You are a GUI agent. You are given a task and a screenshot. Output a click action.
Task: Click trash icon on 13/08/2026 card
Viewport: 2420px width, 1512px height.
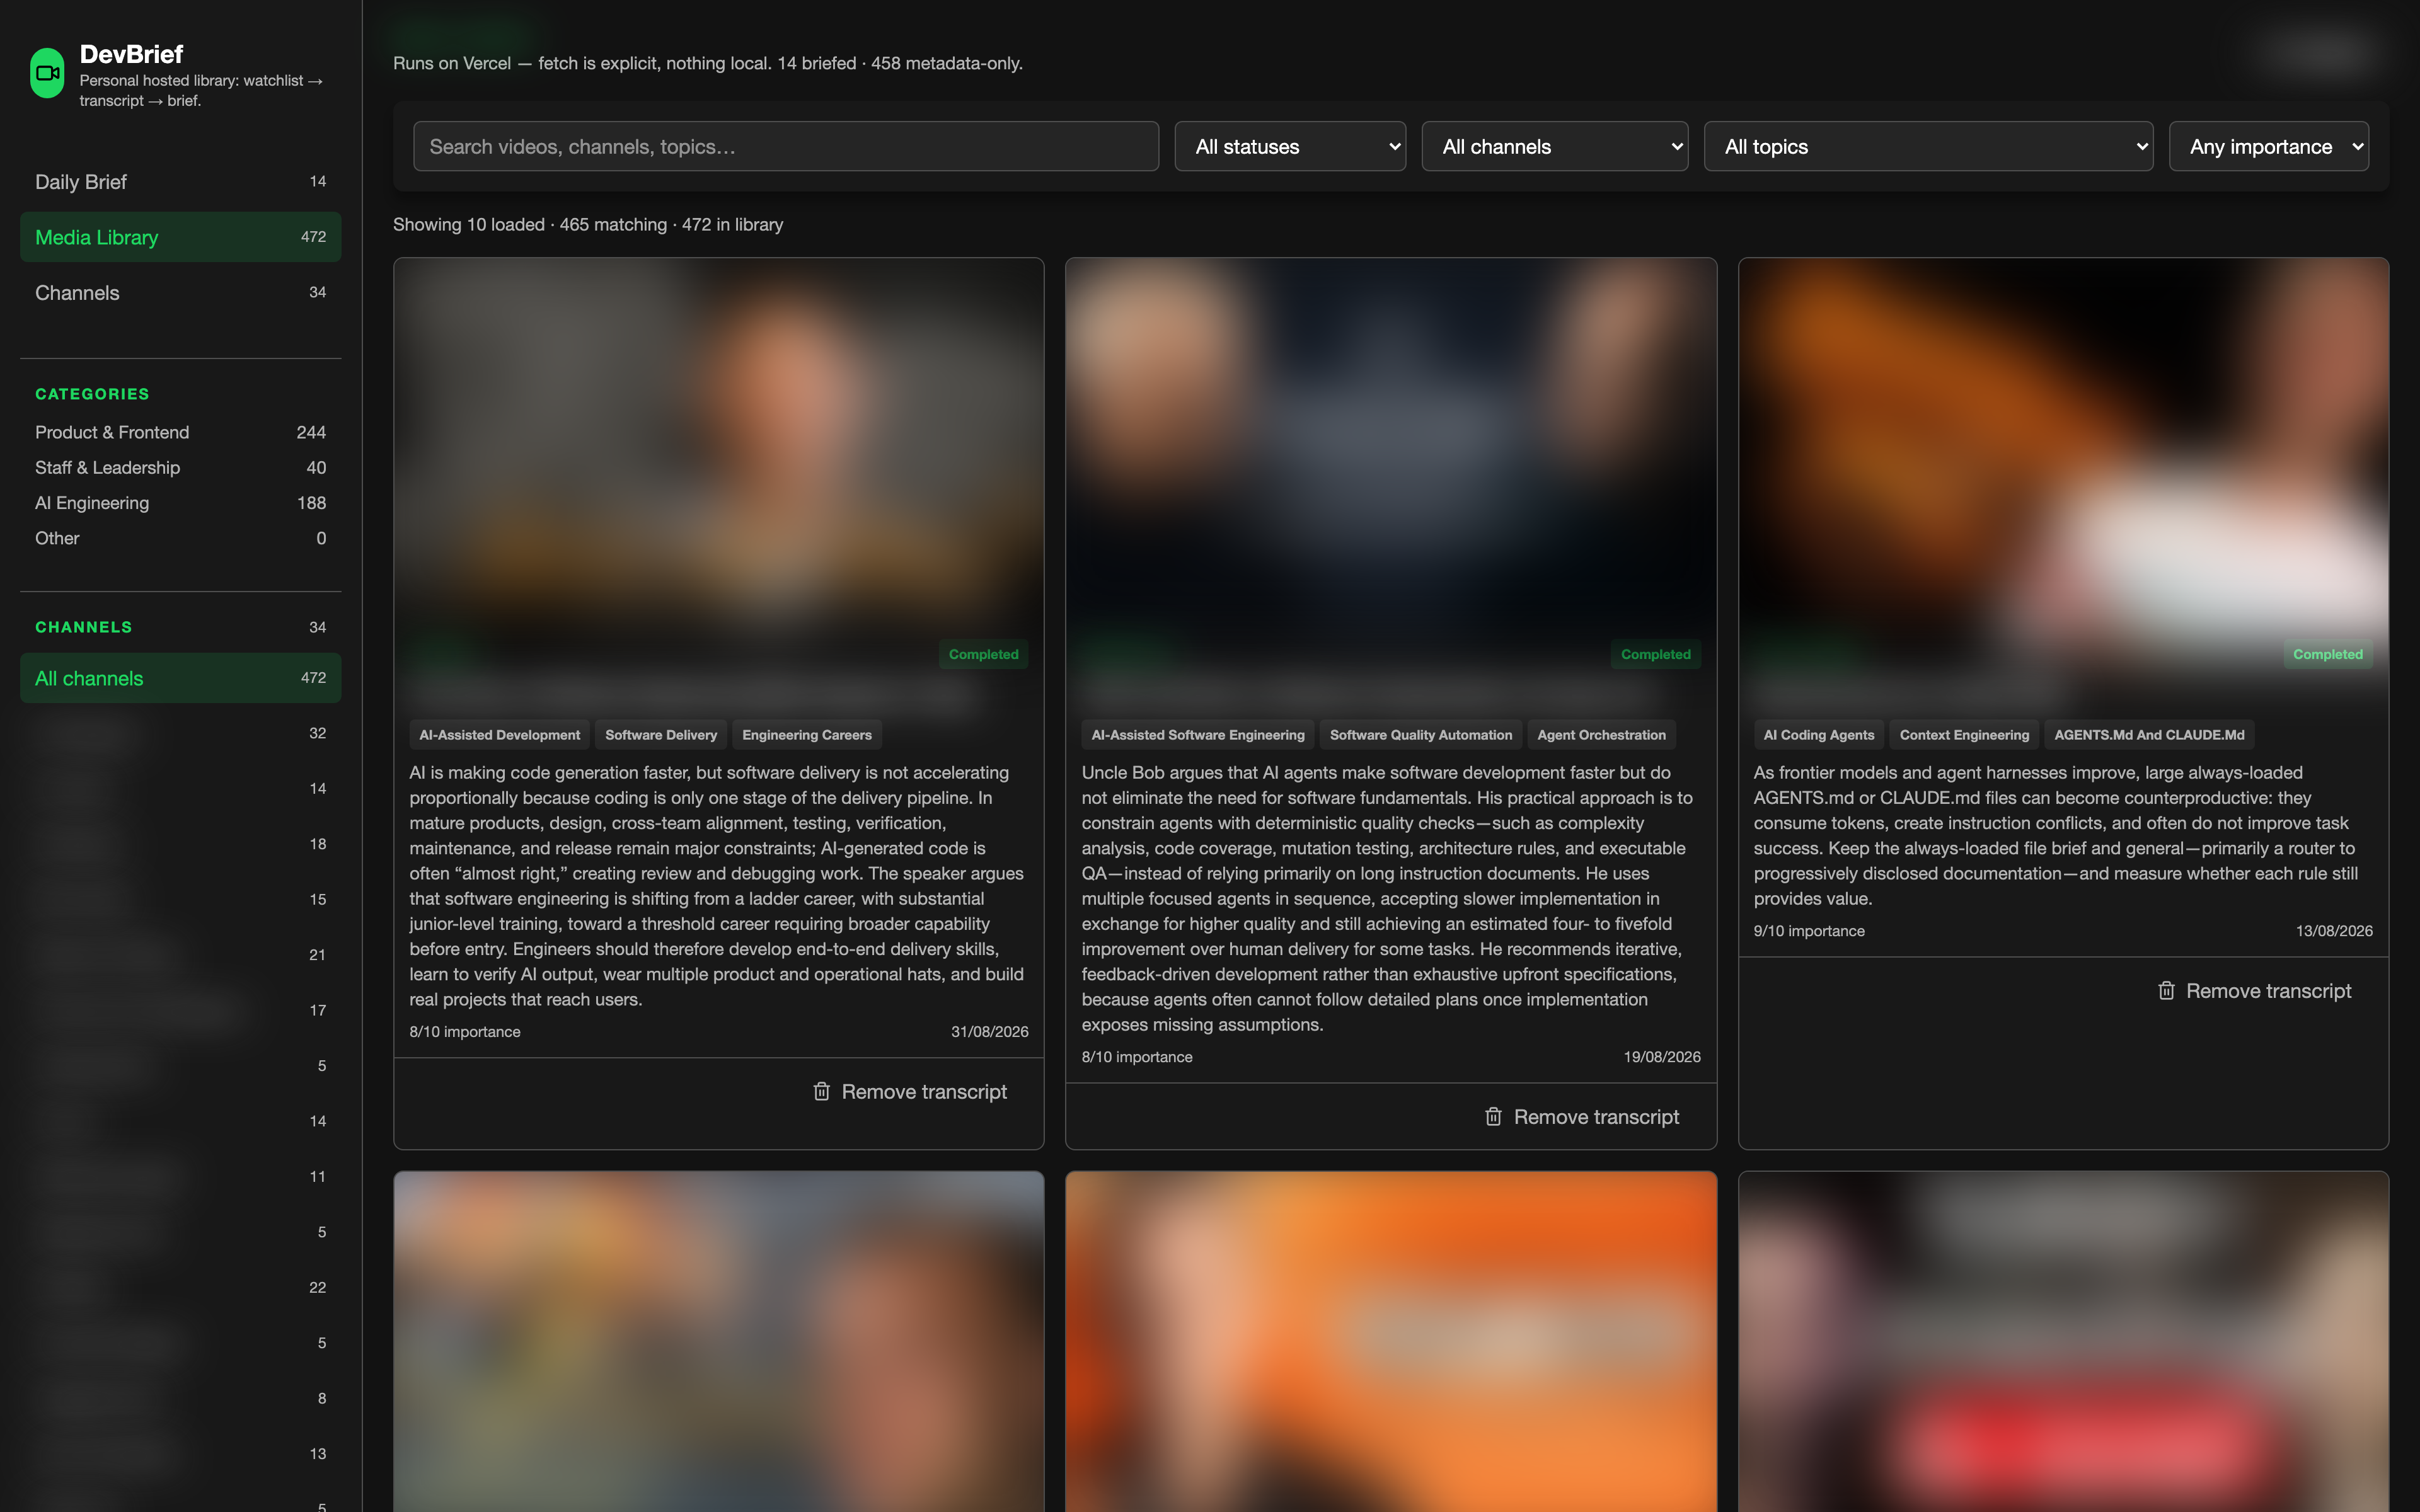pos(2166,990)
